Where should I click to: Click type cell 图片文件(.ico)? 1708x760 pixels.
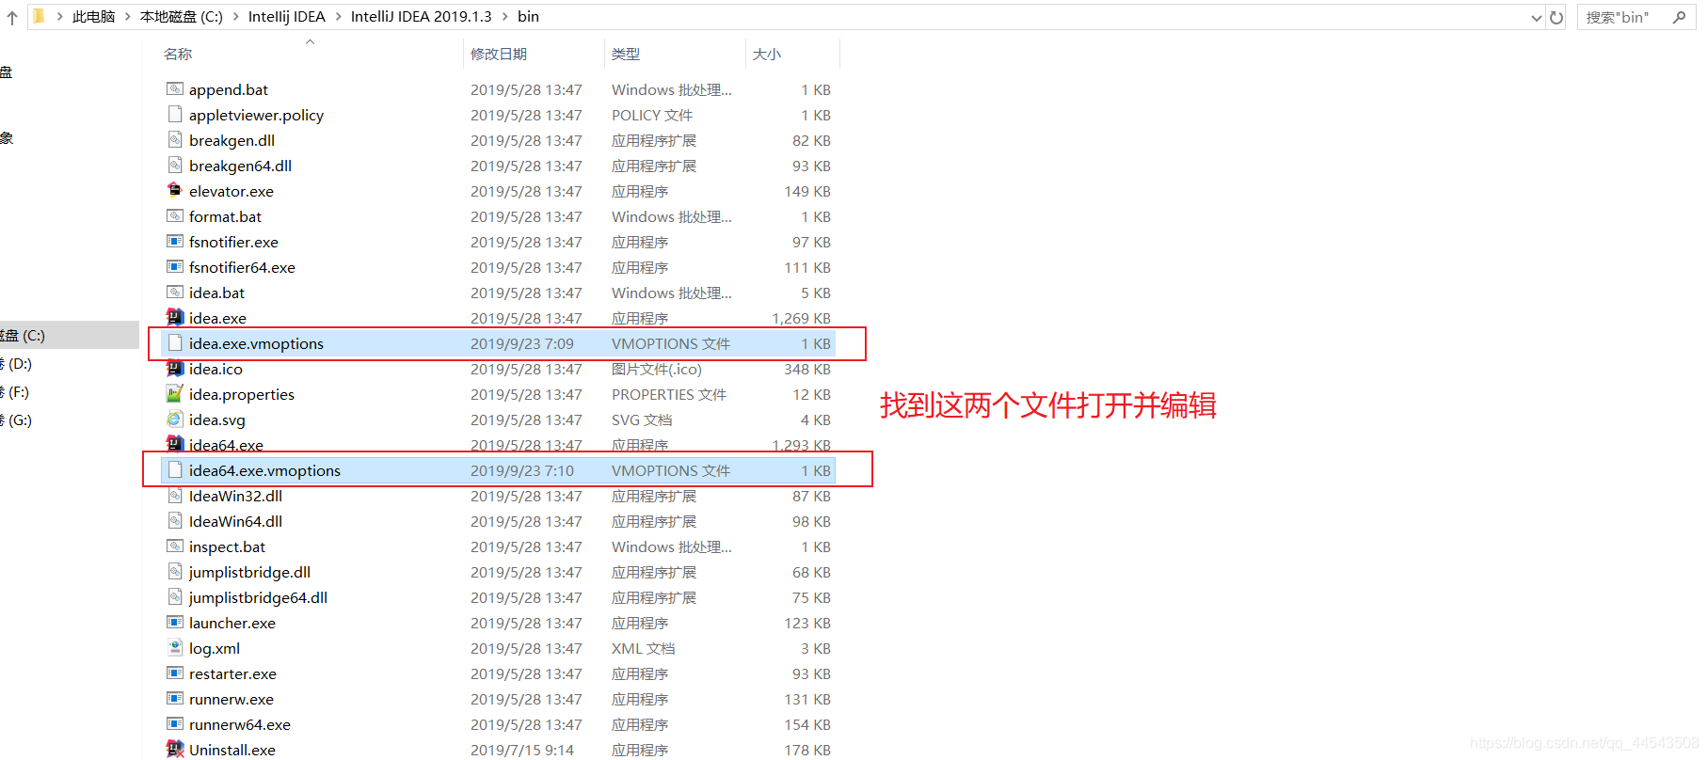coord(657,369)
